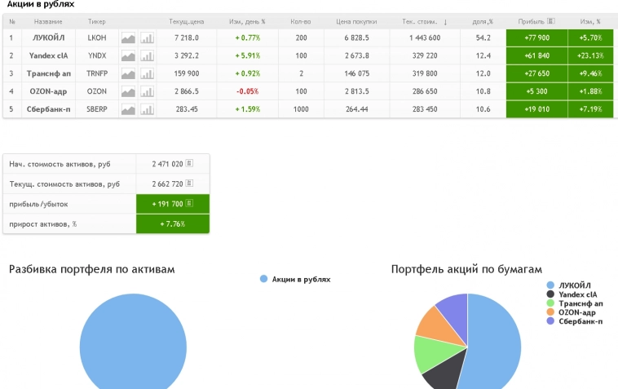Show the bar chart for Сбербанк-п
Screen dimensions: 618x389
point(147,109)
